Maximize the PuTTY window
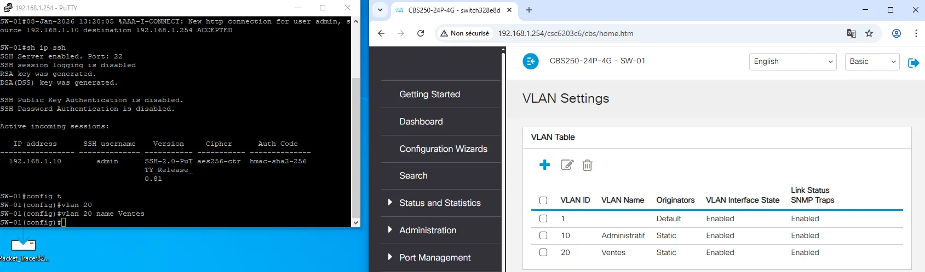This screenshot has width=925, height=272. (x=323, y=8)
